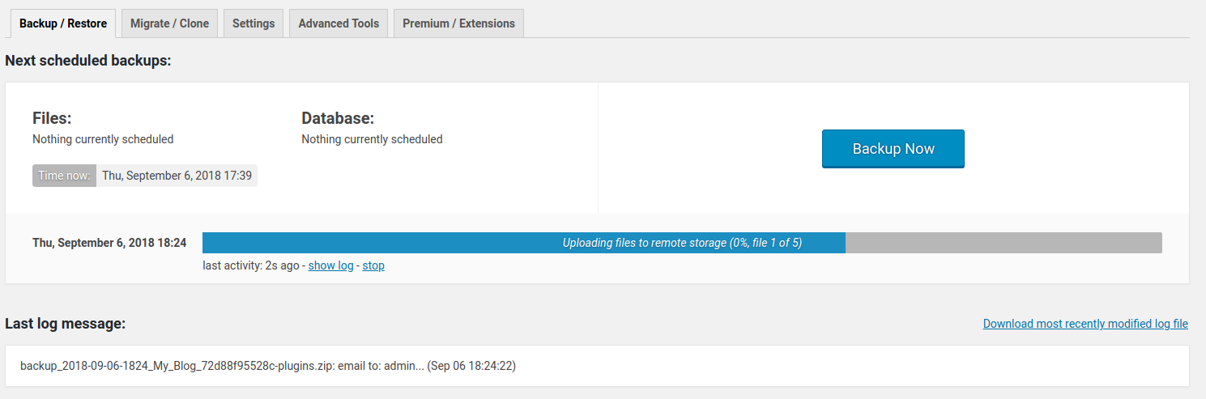Stop the running backup via stop link
1206x399 pixels.
pyautogui.click(x=373, y=265)
